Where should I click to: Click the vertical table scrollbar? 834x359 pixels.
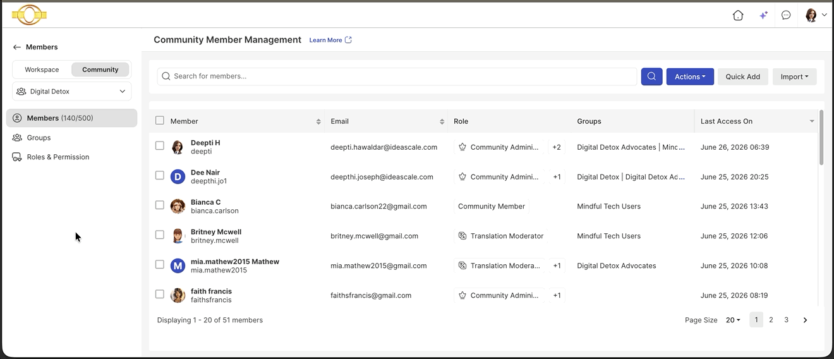pyautogui.click(x=821, y=138)
